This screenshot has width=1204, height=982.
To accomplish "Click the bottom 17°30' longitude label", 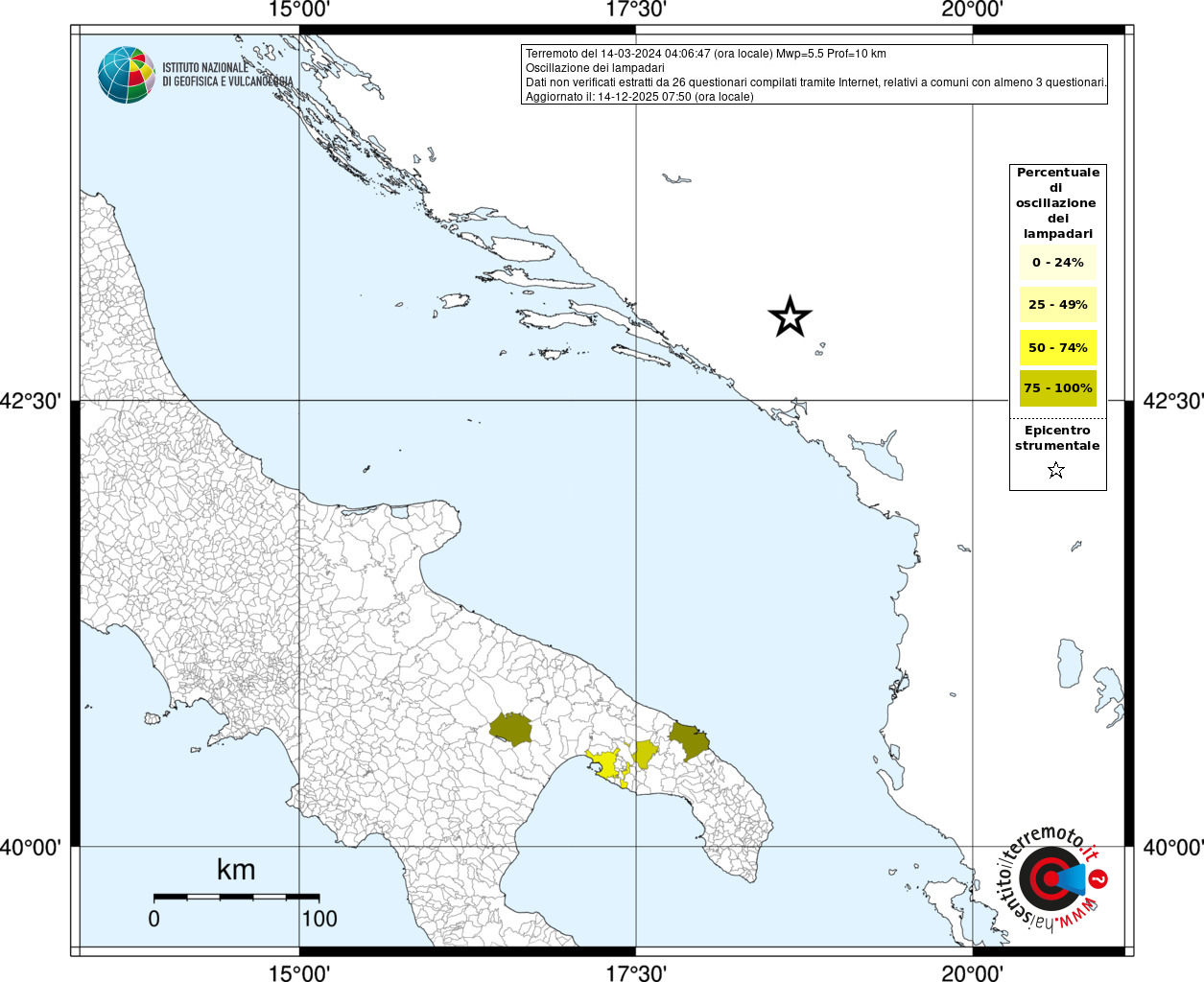I will tap(635, 972).
